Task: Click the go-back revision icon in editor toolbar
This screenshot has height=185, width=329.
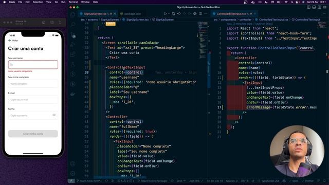Action: click(179, 14)
